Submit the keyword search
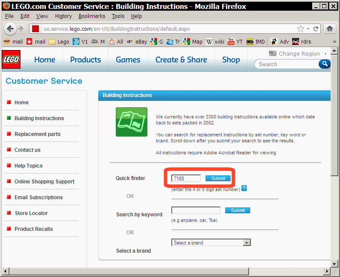Viewport: 340px width, 277px height. point(237,210)
